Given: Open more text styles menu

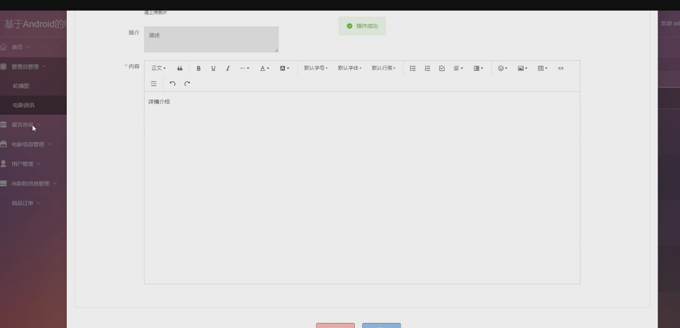Looking at the screenshot, I should pyautogui.click(x=245, y=68).
